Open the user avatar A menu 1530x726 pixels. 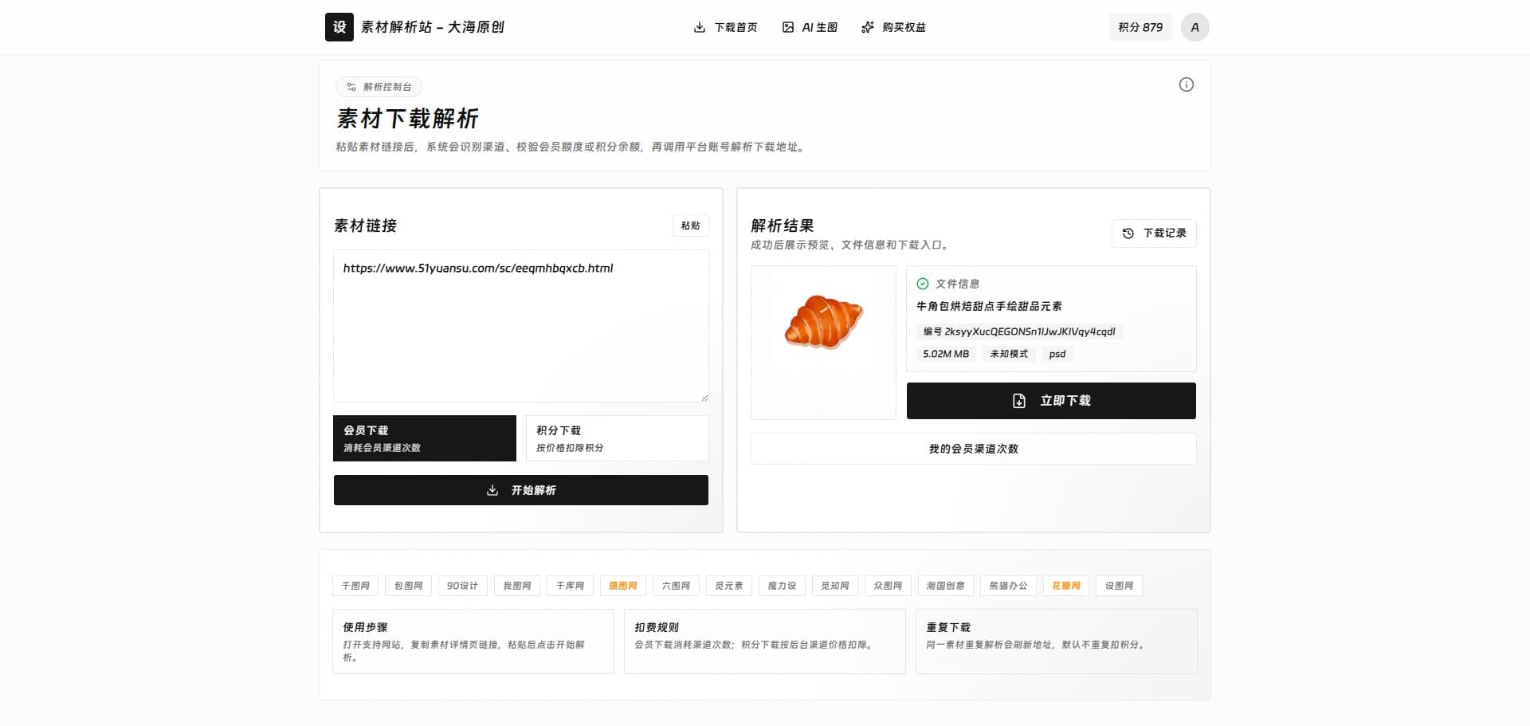[1195, 27]
